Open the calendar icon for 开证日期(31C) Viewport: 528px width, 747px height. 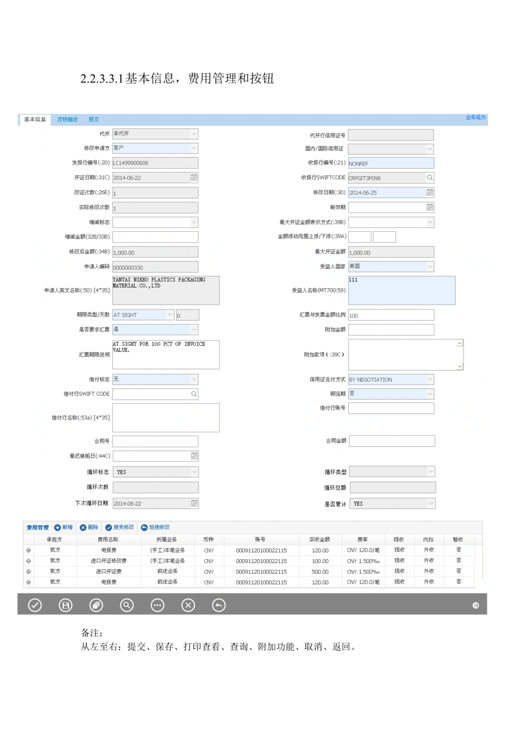point(193,177)
